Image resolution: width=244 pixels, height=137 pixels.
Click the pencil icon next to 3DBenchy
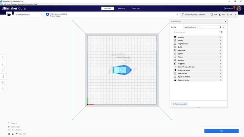click(9, 127)
